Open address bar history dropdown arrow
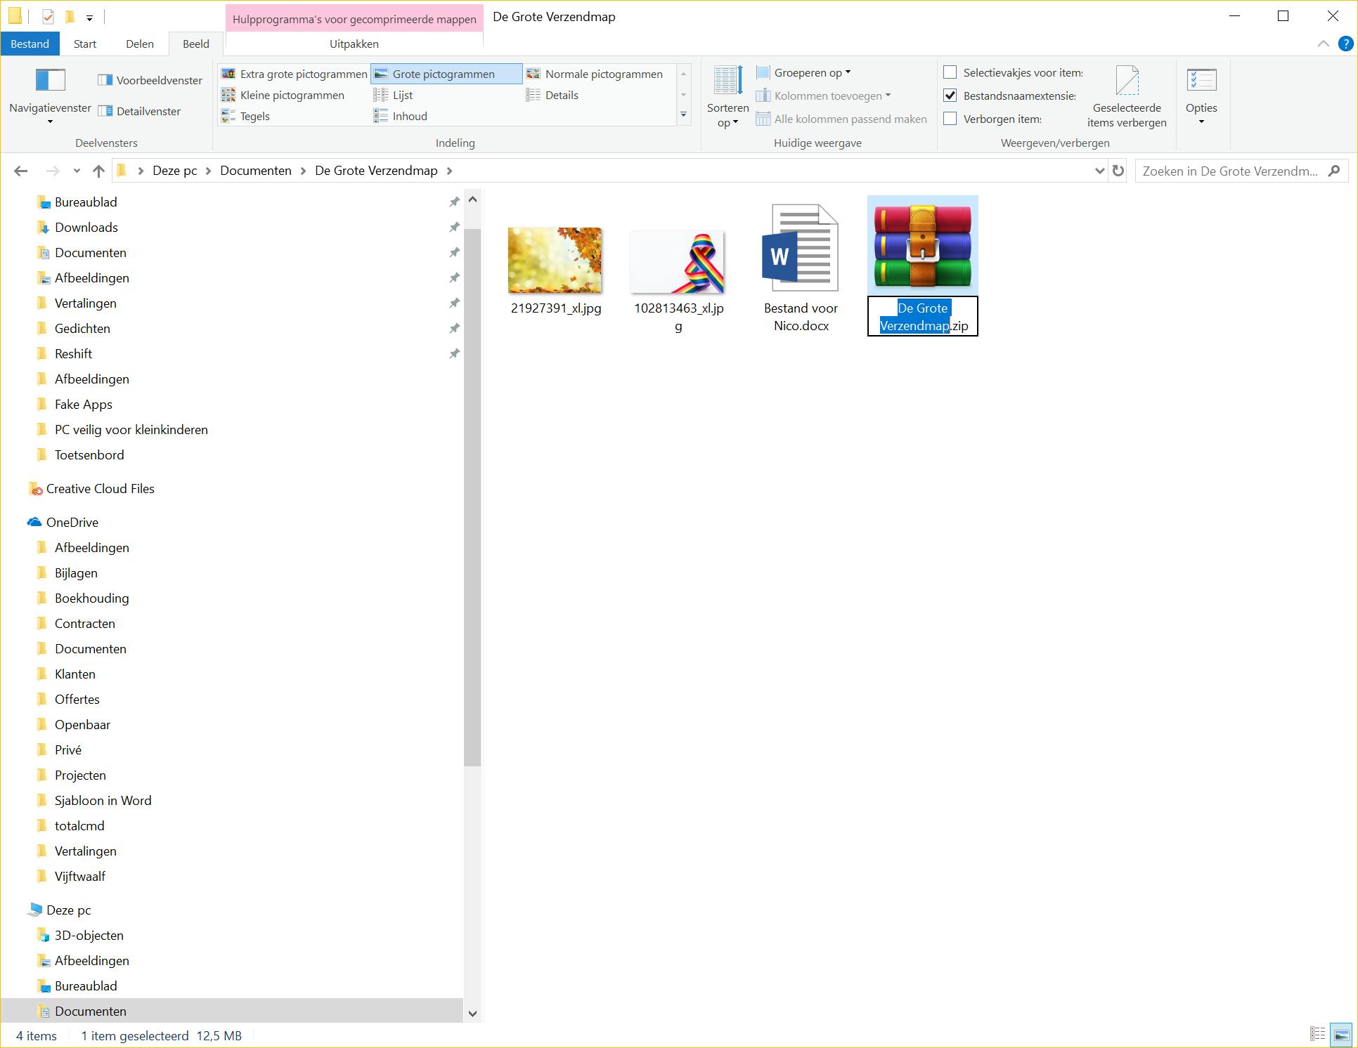The image size is (1358, 1048). point(1099,171)
